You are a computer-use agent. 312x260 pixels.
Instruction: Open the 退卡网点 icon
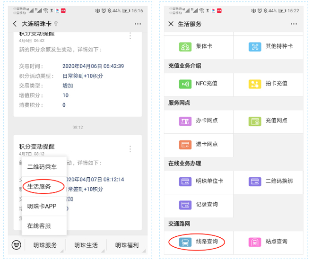pos(185,144)
